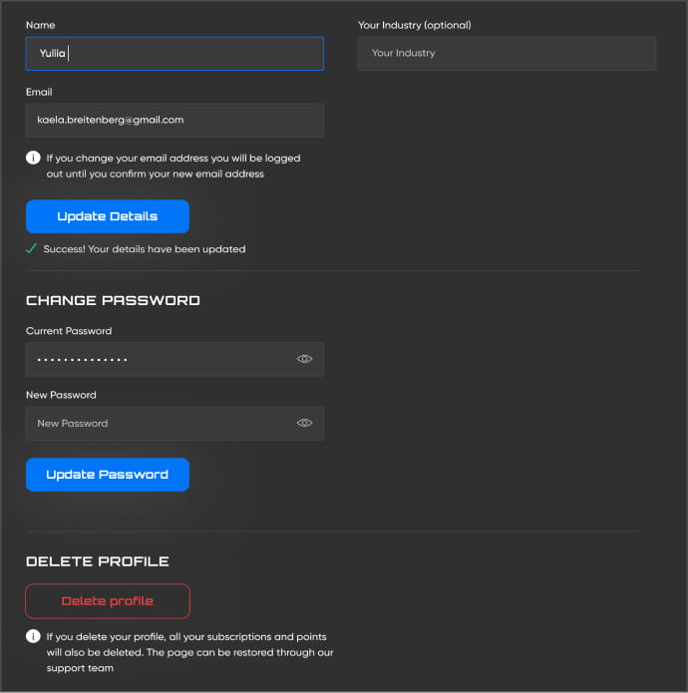
Task: Click the red Delete profile button
Action: 108,601
